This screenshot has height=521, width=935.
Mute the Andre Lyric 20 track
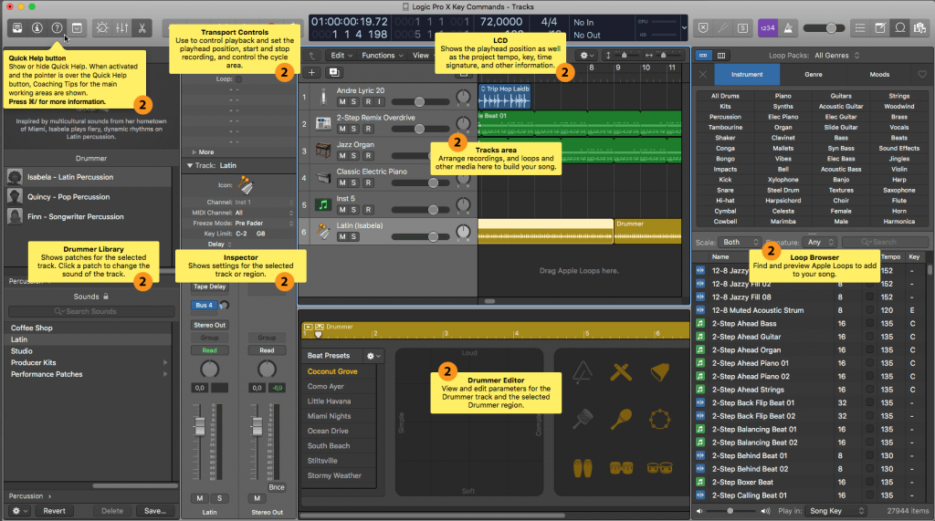coord(342,102)
